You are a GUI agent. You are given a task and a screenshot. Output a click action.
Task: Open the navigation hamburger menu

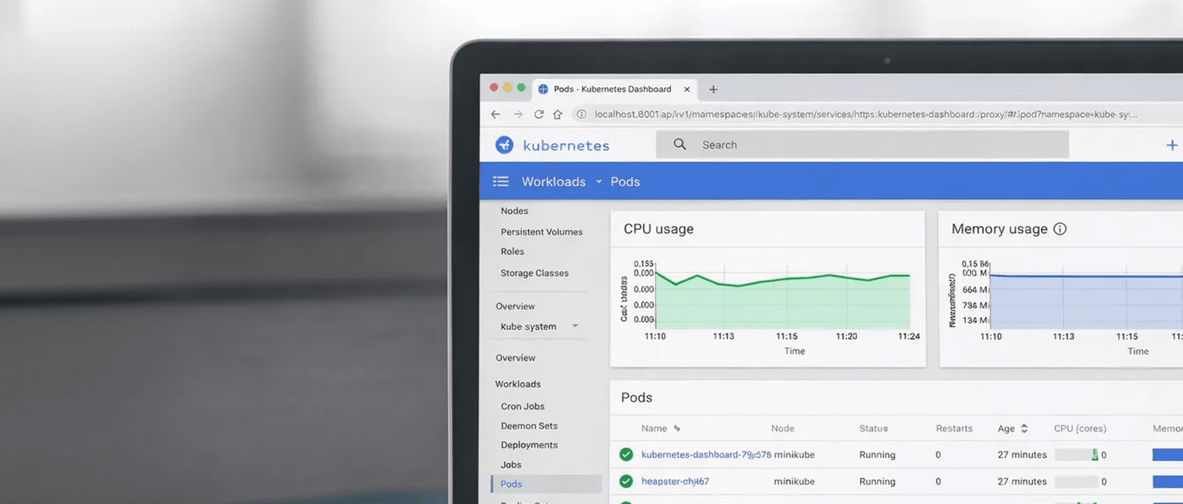click(500, 181)
